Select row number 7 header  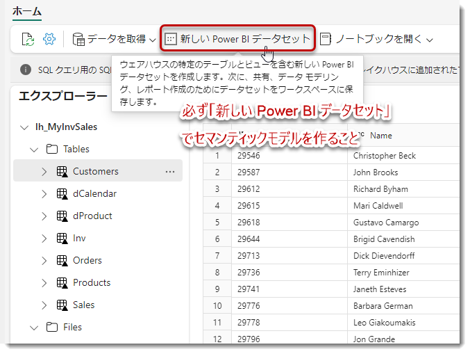(217, 255)
